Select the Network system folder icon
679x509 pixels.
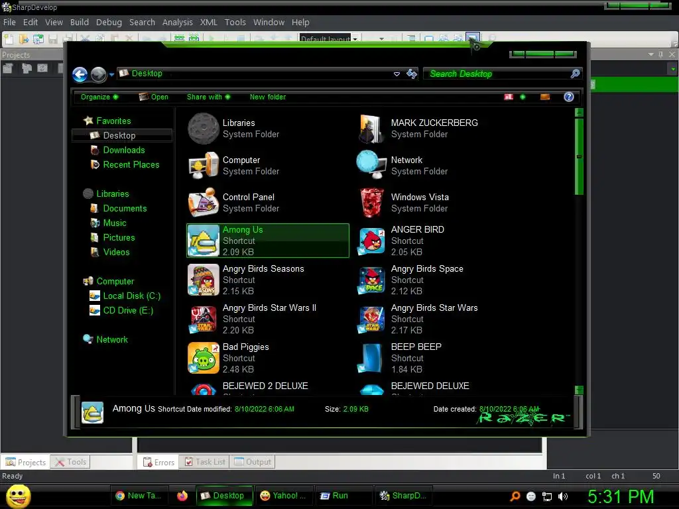coord(371,164)
